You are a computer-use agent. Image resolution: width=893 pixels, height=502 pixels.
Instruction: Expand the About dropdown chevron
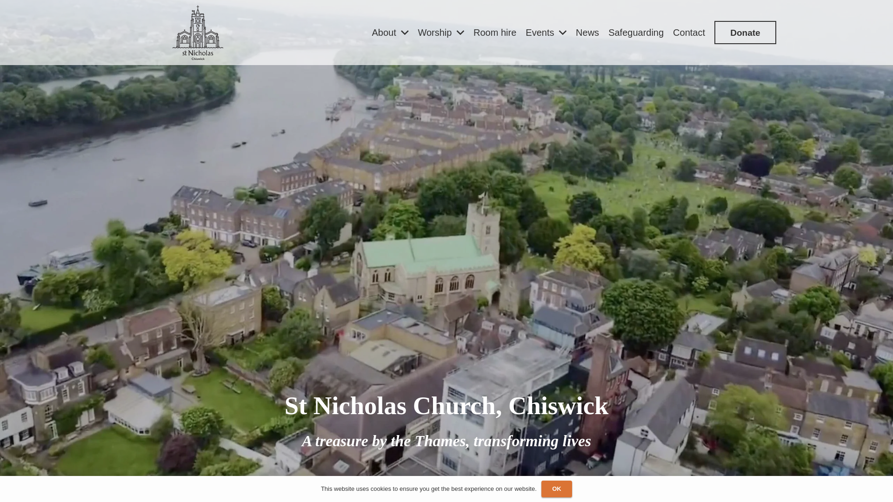[405, 33]
